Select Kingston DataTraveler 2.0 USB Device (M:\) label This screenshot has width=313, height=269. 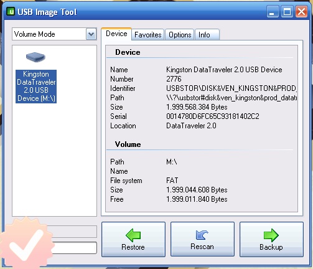pos(36,87)
